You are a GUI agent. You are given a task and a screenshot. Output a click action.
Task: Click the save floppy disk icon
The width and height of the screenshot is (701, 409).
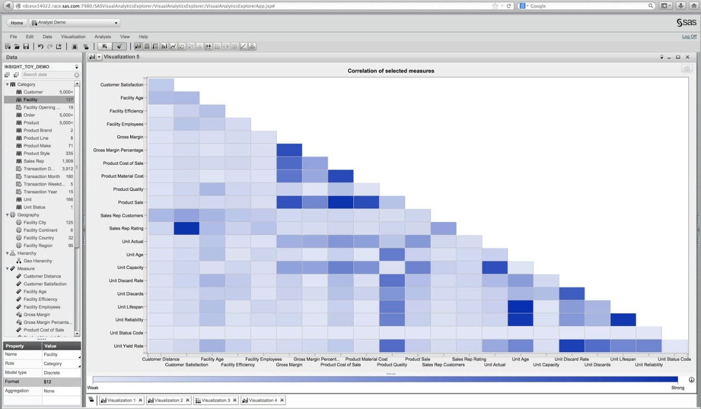(x=26, y=47)
